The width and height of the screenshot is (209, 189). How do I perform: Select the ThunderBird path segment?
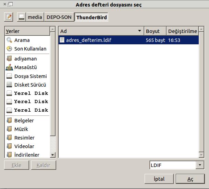tap(91, 17)
